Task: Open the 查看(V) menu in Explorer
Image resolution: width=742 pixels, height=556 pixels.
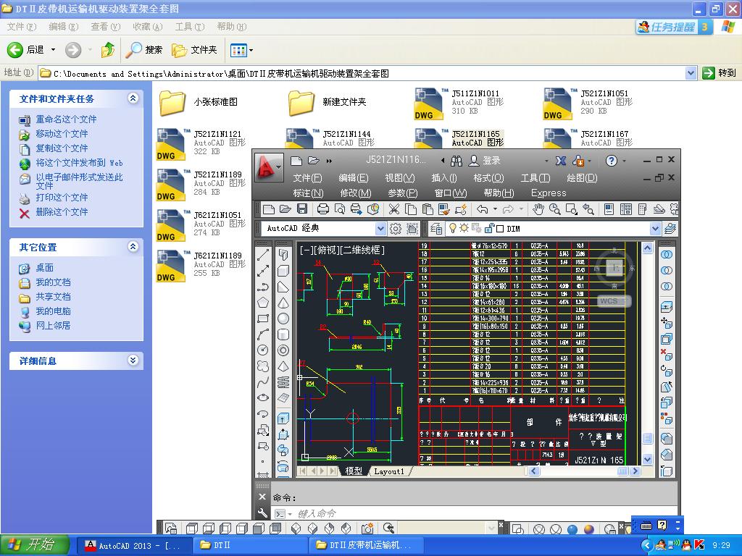Action: click(106, 27)
